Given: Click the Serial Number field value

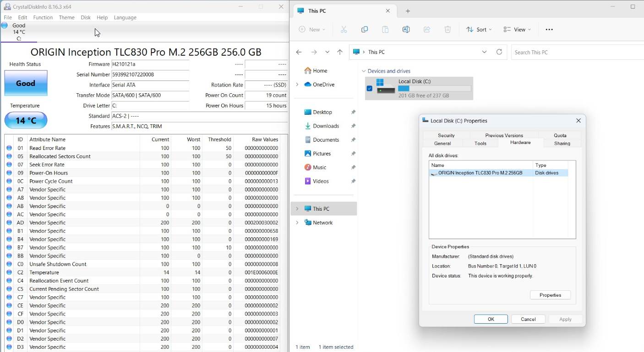Looking at the screenshot, I should (151, 75).
